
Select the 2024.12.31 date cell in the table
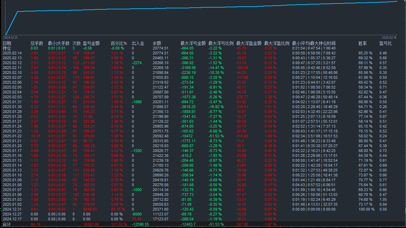click(12, 210)
